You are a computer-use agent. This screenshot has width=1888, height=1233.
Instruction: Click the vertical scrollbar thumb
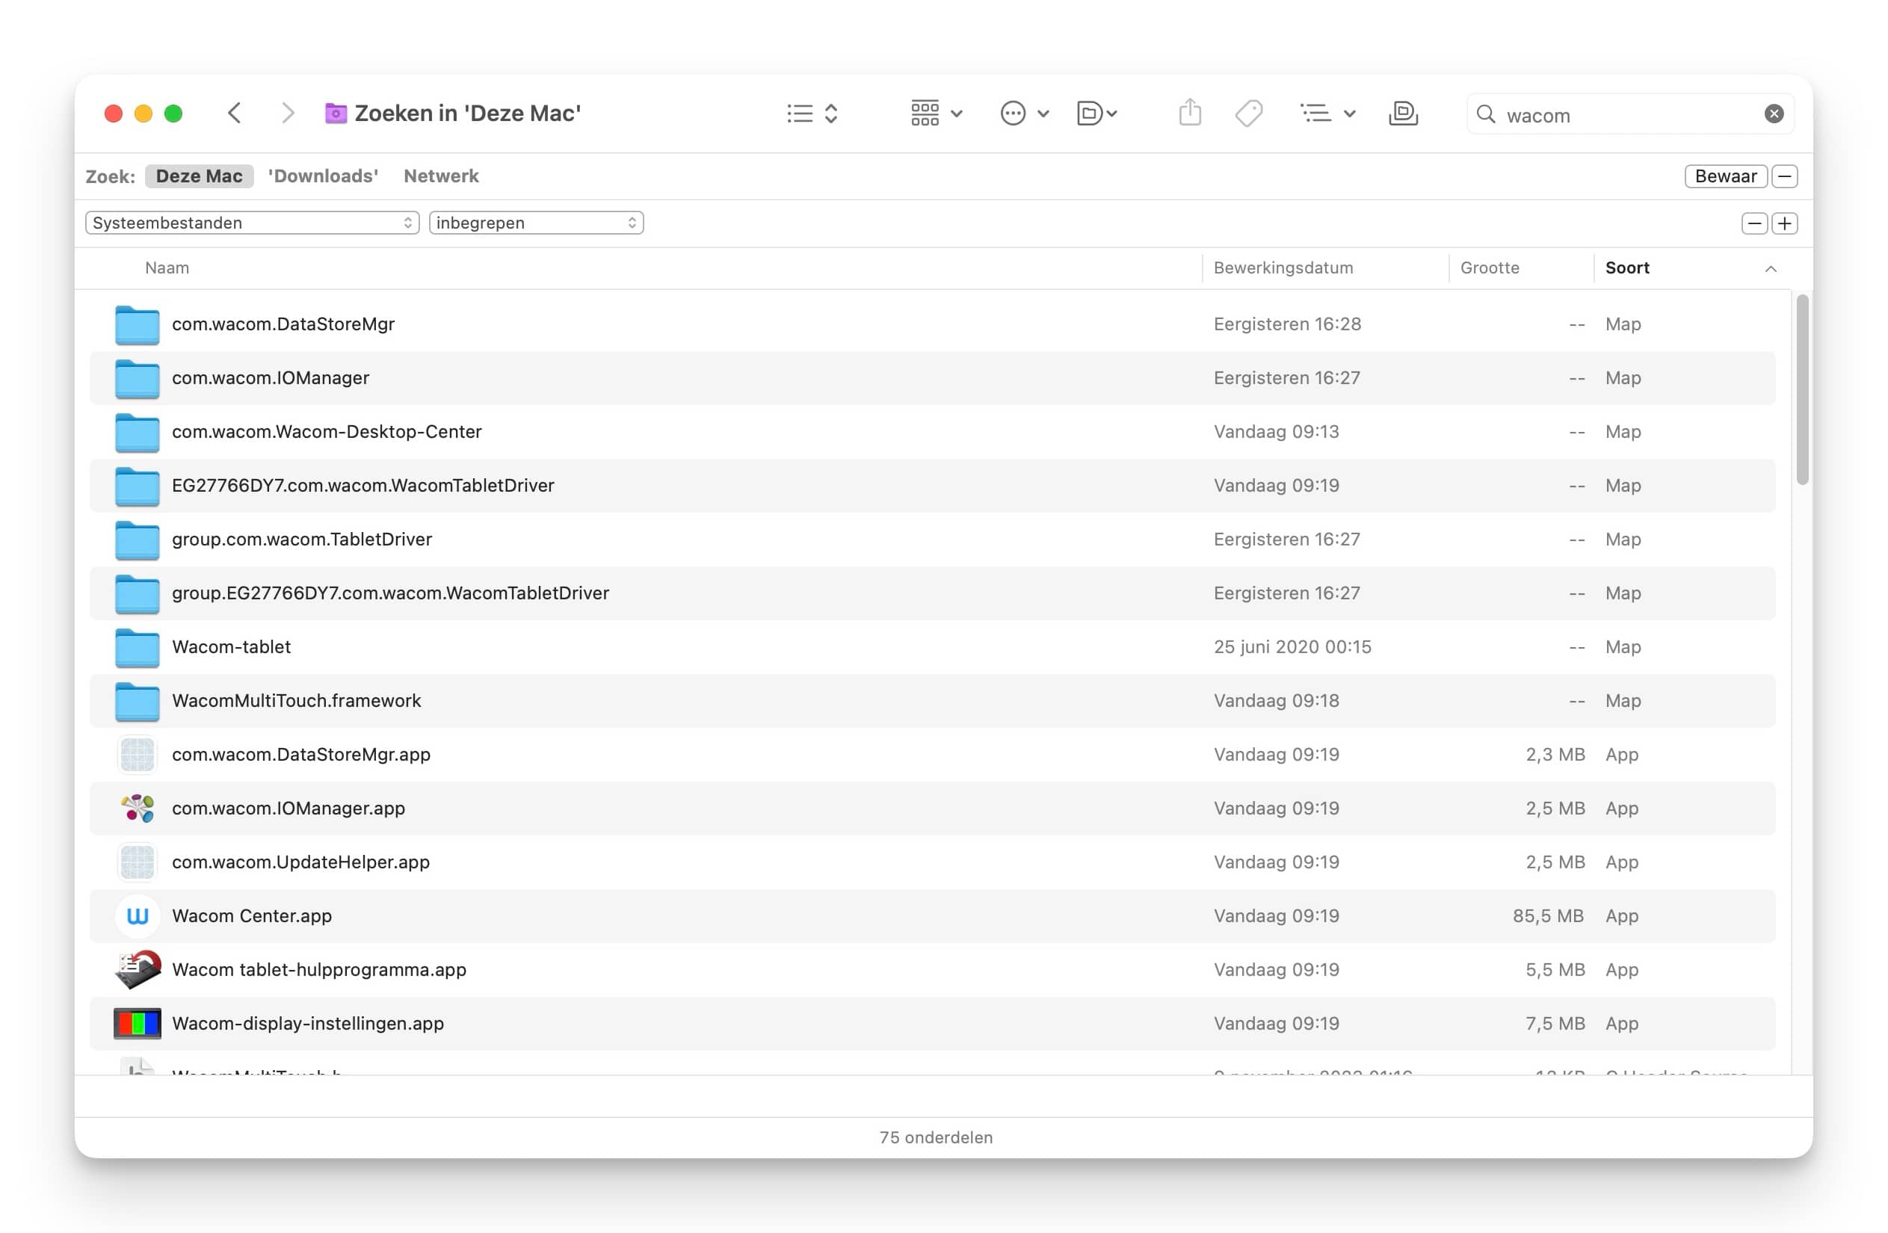pos(1802,390)
